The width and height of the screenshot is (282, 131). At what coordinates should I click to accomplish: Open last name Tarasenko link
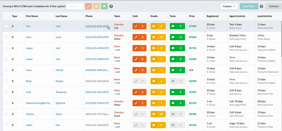[x=61, y=92]
